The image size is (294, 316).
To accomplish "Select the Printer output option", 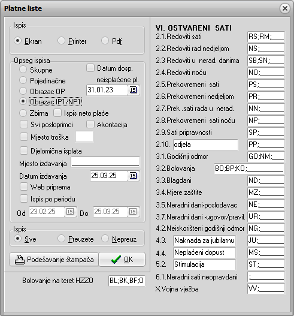I will 61,41.
